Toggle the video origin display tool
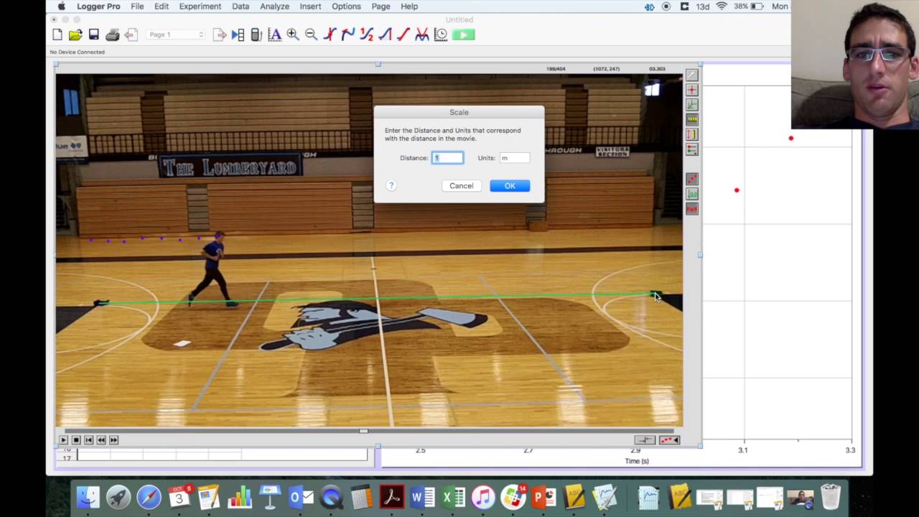 (x=691, y=194)
